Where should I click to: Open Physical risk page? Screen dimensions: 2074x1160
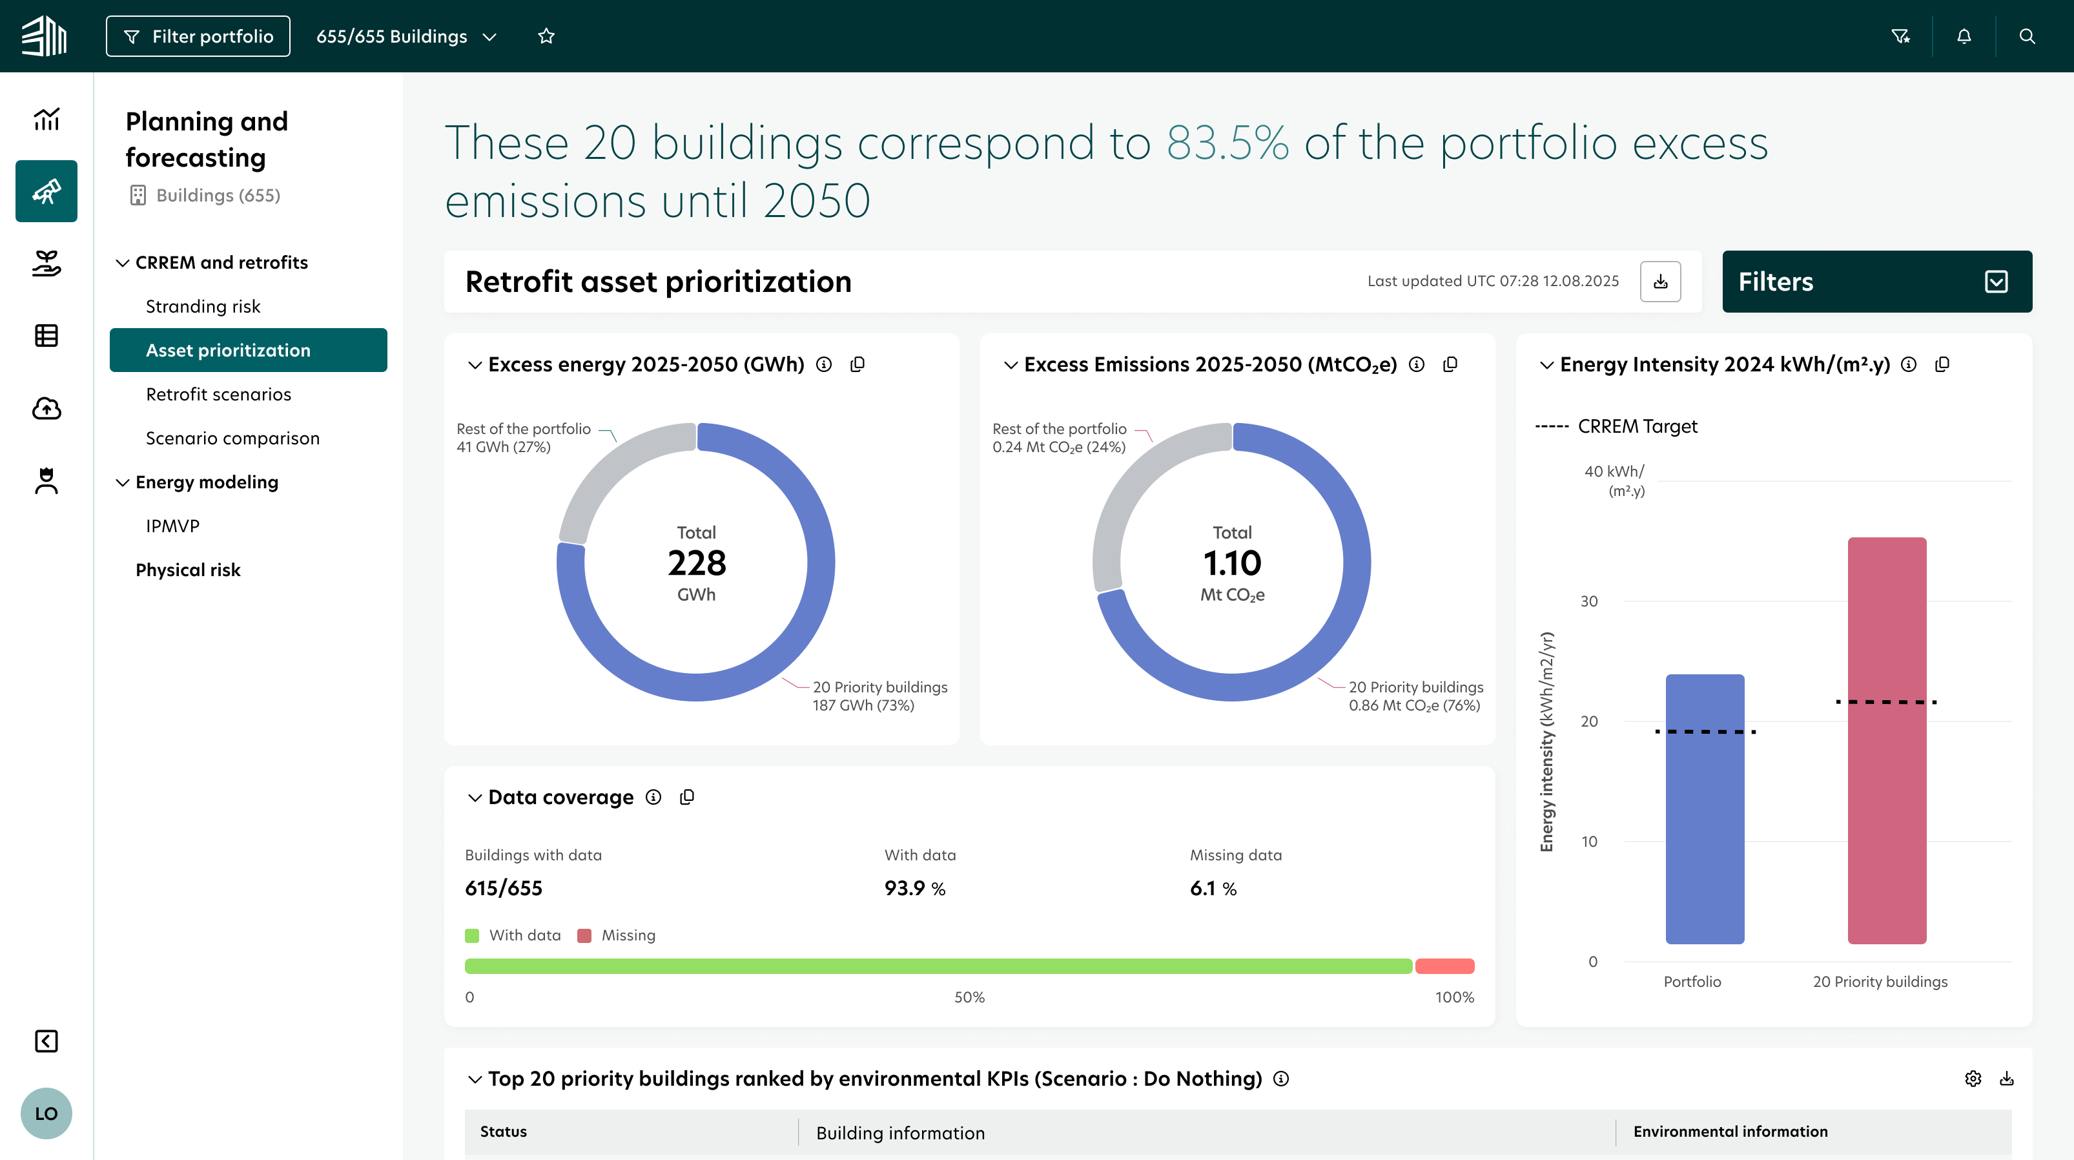pyautogui.click(x=188, y=570)
